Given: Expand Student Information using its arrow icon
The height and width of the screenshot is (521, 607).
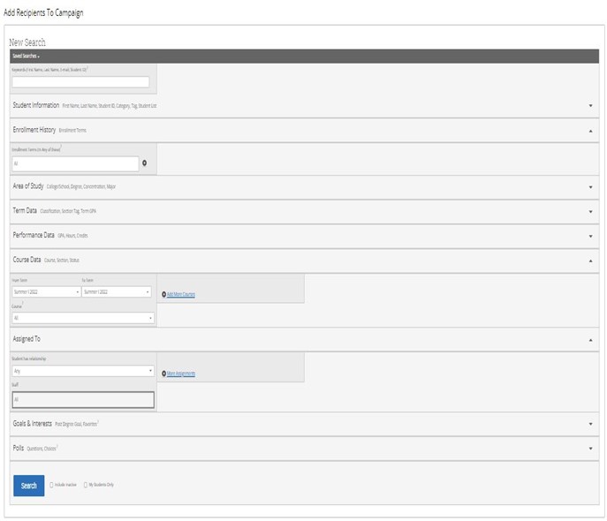Looking at the screenshot, I should tap(590, 105).
